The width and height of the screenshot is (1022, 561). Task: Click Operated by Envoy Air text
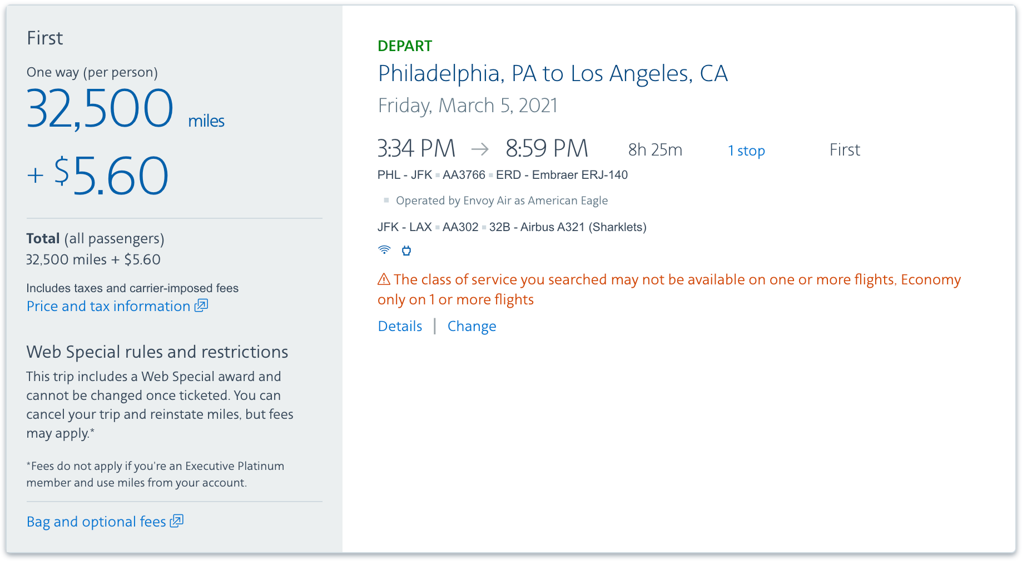(502, 201)
